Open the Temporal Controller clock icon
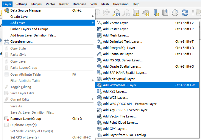 coord(175,13)
